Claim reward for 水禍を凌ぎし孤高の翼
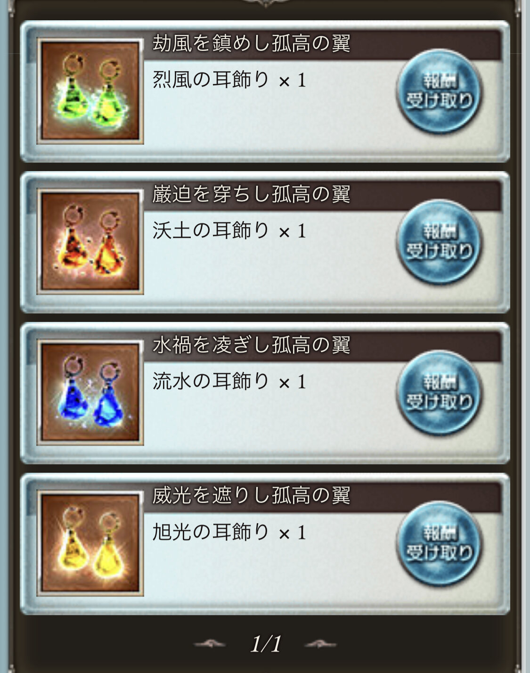Viewport: 530px width, 673px height. tap(439, 393)
